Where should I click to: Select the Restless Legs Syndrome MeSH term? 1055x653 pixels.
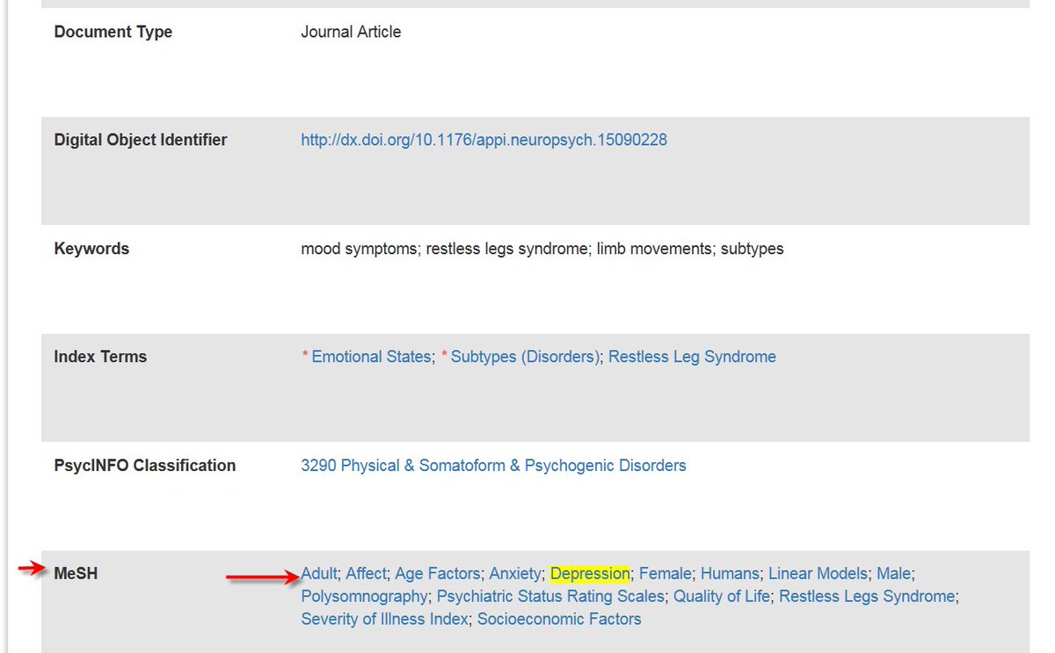[865, 596]
